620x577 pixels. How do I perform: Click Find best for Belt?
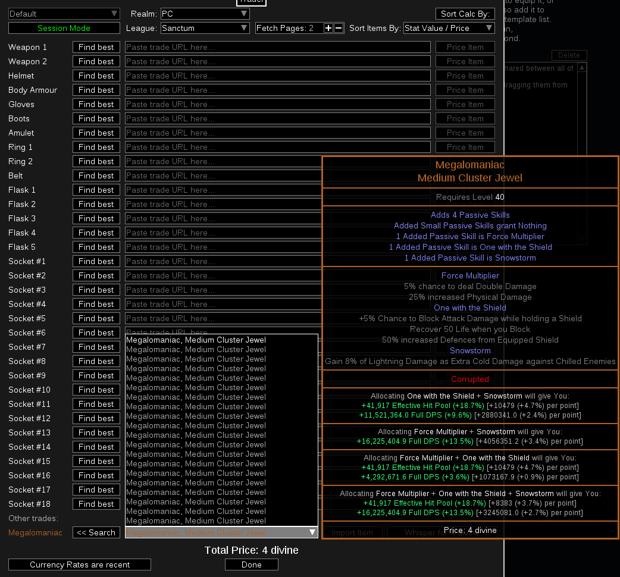[96, 175]
